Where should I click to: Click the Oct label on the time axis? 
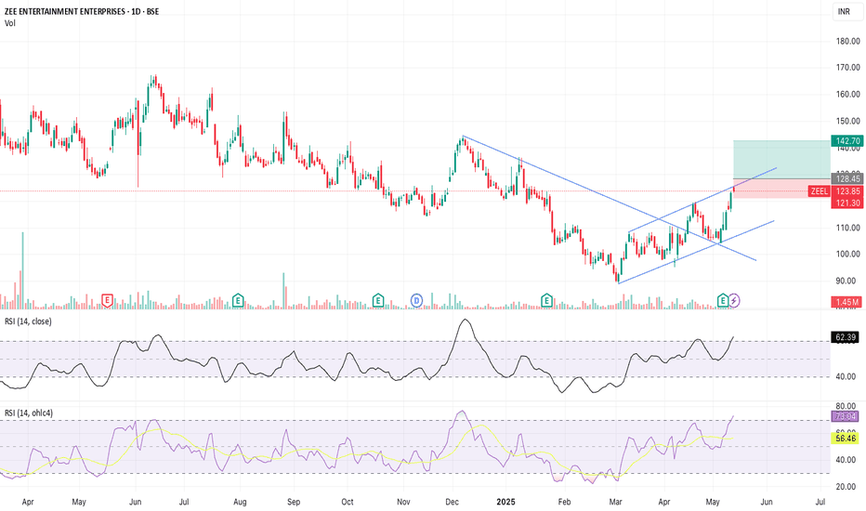point(347,502)
